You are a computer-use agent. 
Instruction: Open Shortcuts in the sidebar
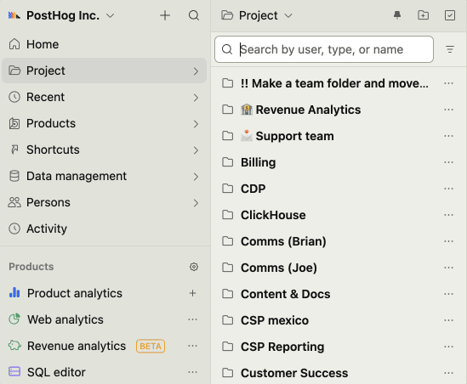pos(104,150)
